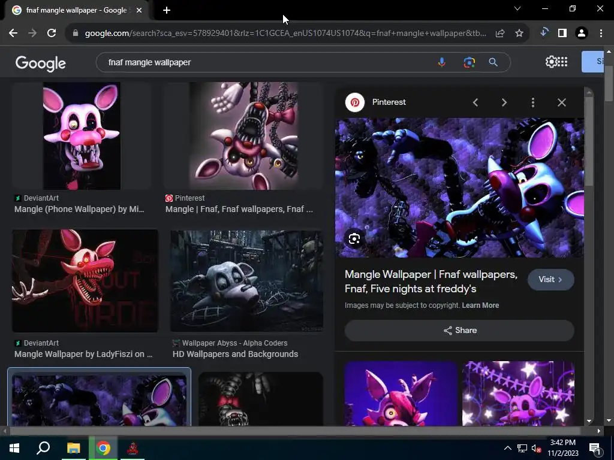Screen dimensions: 614x460
Task: Click the 'Mangle (Phone Wallpaper) by Mi...' title
Action: click(79, 209)
